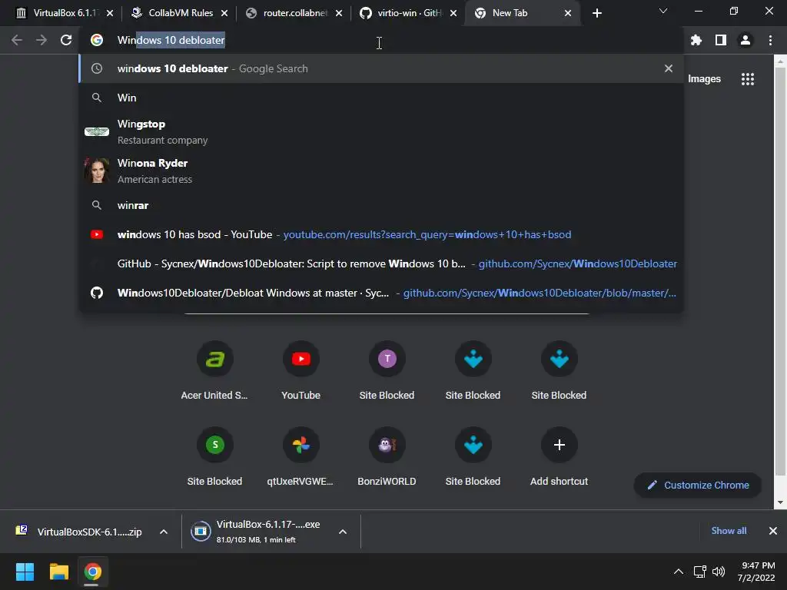This screenshot has width=787, height=590.
Task: Toggle the side panel icon
Action: [721, 40]
